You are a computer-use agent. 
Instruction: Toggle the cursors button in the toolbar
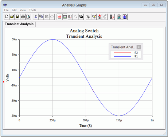(x=70, y=17)
